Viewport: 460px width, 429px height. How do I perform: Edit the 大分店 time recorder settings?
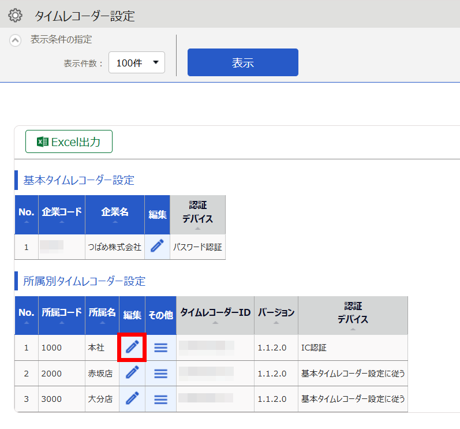coord(132,399)
